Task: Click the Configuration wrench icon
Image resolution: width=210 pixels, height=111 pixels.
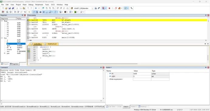Action: (x=131, y=8)
